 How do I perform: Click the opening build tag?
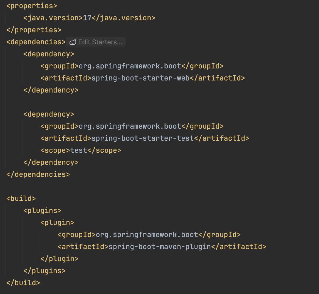(21, 199)
